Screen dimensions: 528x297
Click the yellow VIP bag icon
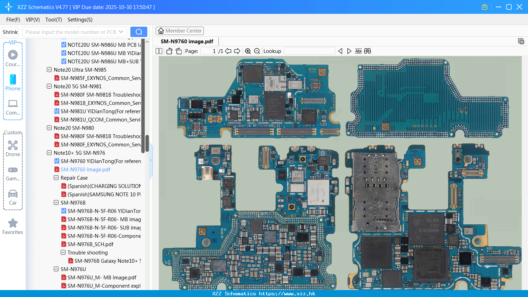[485, 7]
